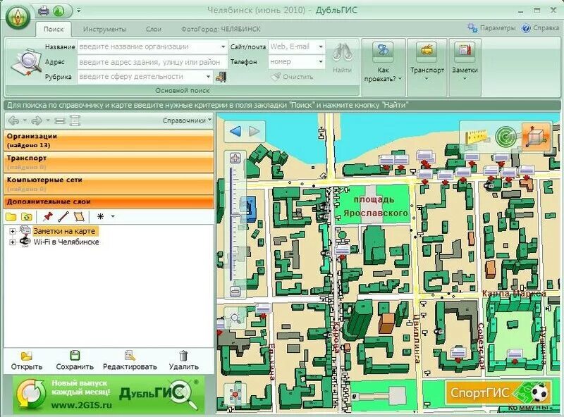Click the map zoom in plus button
Image resolution: width=564 pixels, height=417 pixels.
[x=235, y=158]
